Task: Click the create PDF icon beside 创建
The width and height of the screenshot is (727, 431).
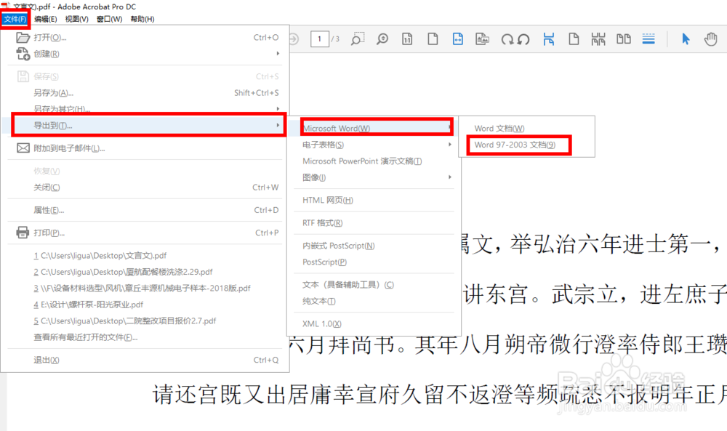Action: coord(23,54)
